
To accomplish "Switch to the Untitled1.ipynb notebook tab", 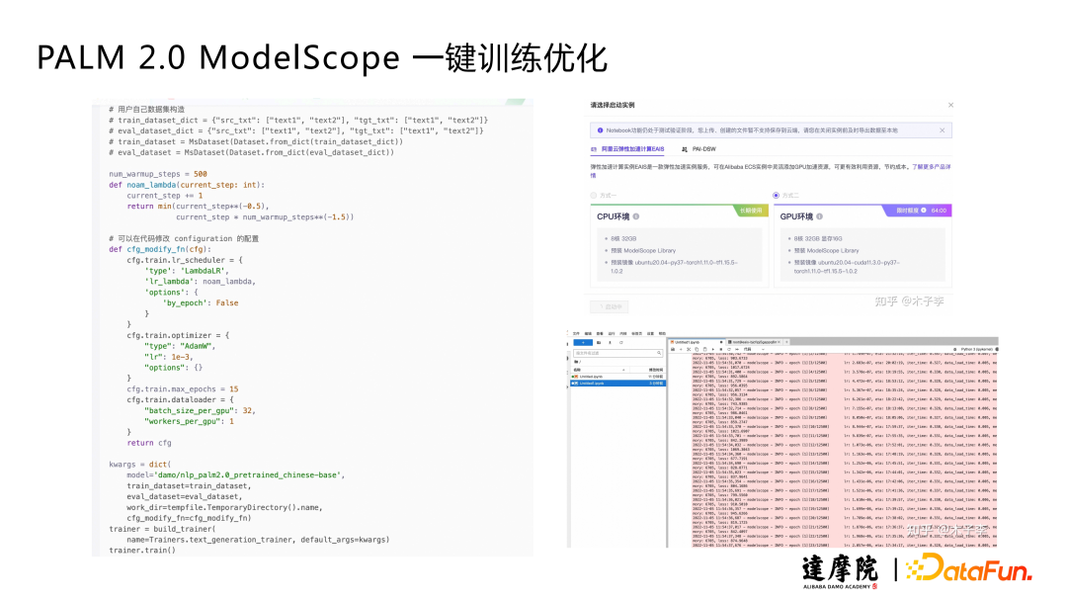I will click(696, 342).
